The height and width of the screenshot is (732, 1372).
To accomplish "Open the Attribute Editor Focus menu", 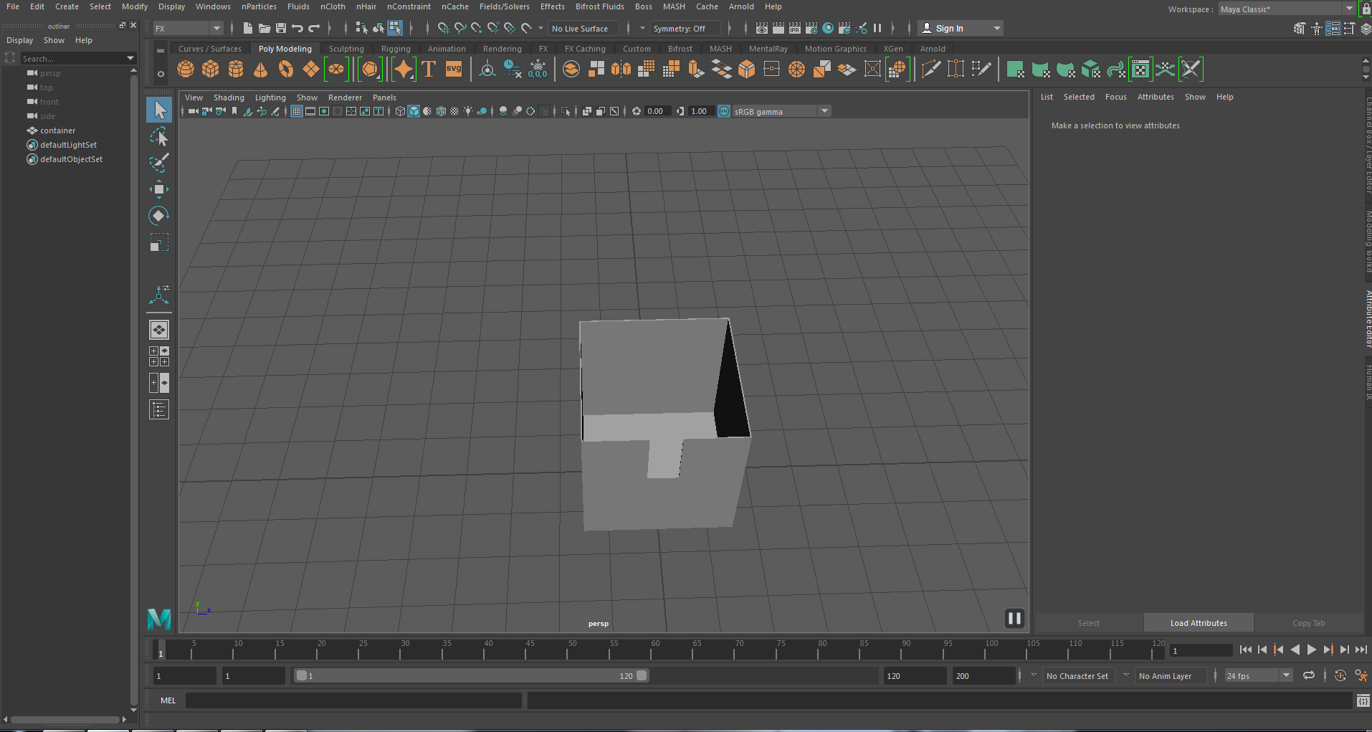I will (1115, 97).
